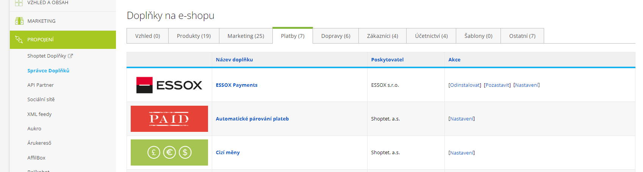Viewport: 643px width, 172px height.
Task: Click the ESSOX logo image
Action: click(169, 85)
